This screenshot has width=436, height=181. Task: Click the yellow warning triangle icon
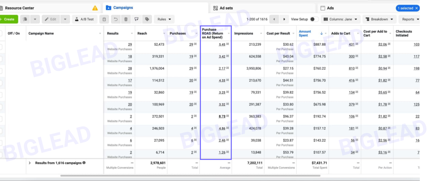(x=95, y=8)
